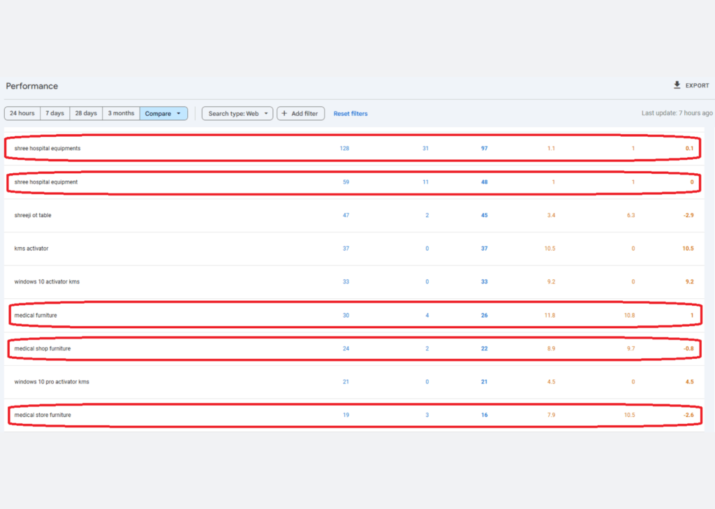
Task: Open the kms activator query row
Action: (31, 249)
